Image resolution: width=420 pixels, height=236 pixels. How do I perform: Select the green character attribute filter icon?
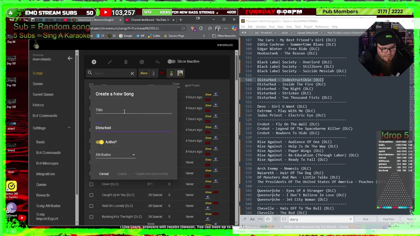171,73
